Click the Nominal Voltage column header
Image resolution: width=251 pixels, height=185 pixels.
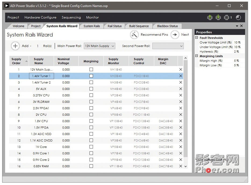click(66, 61)
